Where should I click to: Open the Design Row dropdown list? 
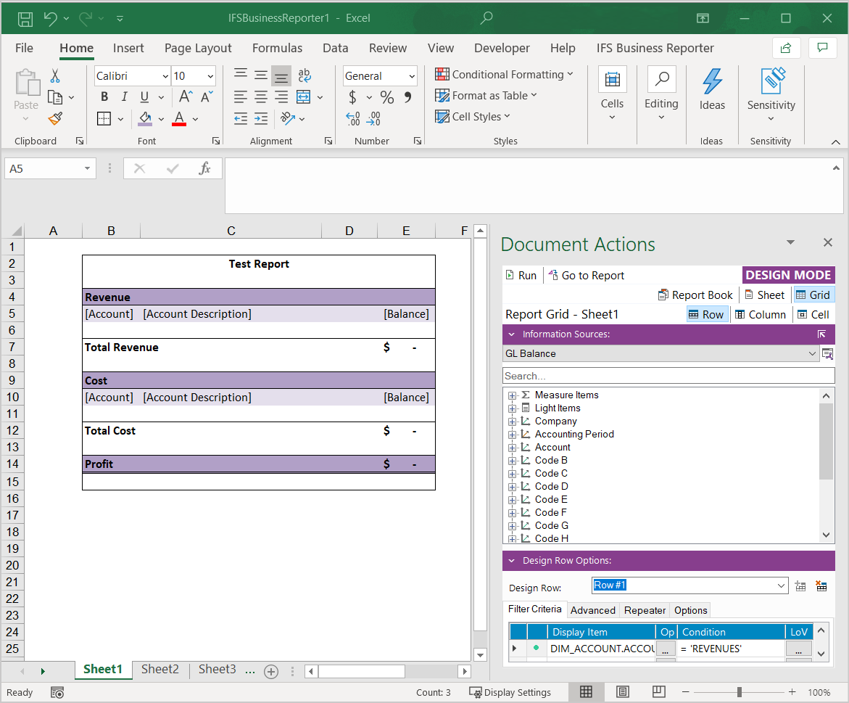pyautogui.click(x=781, y=585)
